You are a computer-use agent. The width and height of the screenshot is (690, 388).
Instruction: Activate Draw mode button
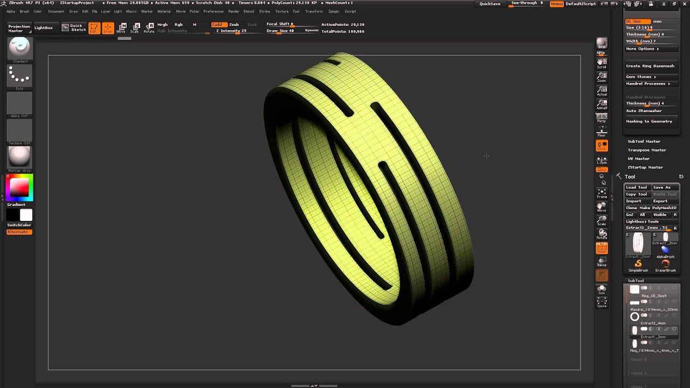click(108, 28)
